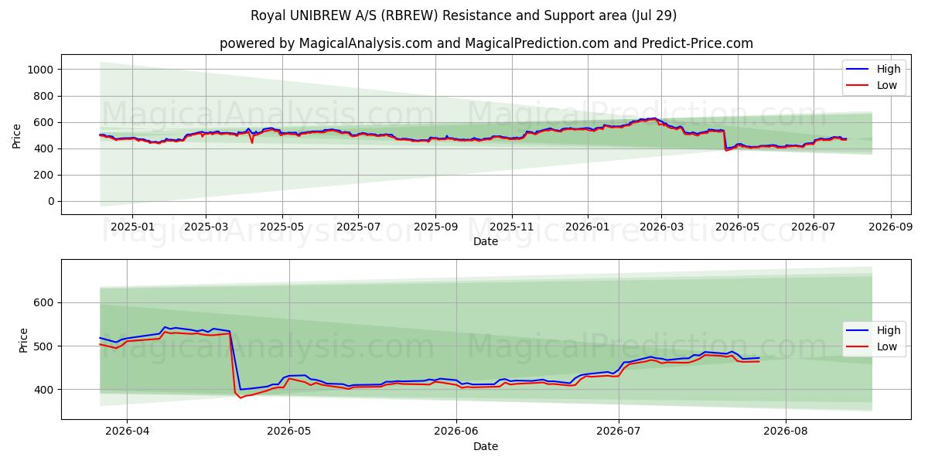Click the '2025-11' x-axis tick label
This screenshot has width=928, height=464.
coord(511,227)
